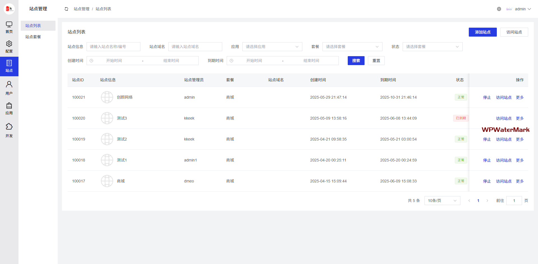Expand the 应用 filter dropdown
This screenshot has height=264, width=538.
[272, 47]
